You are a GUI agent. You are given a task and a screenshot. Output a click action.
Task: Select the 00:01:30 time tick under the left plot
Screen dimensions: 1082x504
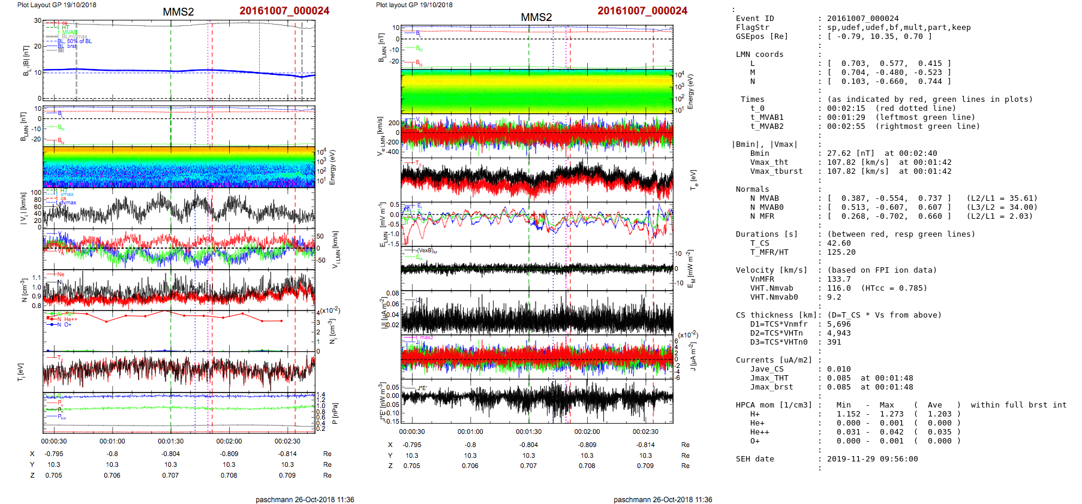click(170, 441)
